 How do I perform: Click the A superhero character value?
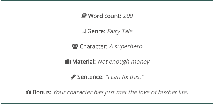[126, 47]
